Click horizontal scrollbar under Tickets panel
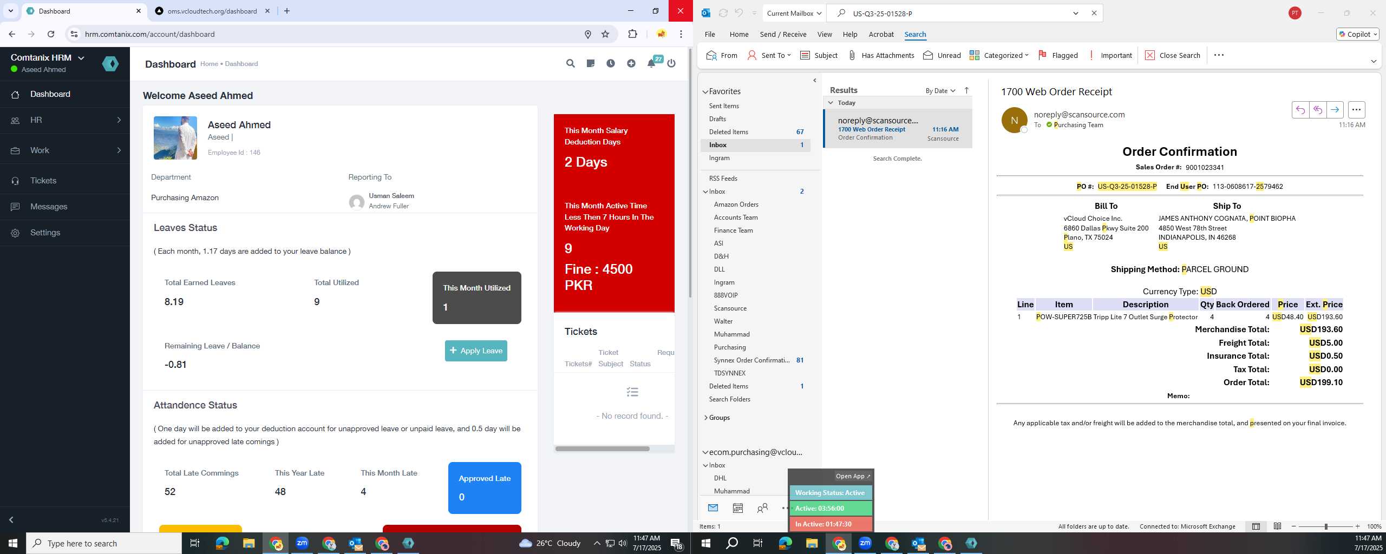This screenshot has width=1386, height=554. pos(602,449)
